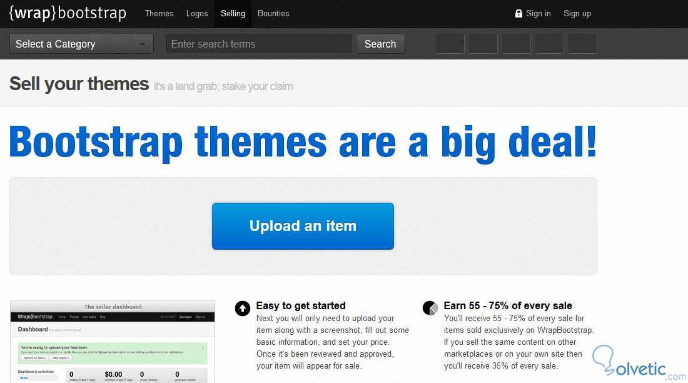
Task: Click the pie chart icon beside Earn 55 - 75%
Action: tap(430, 308)
